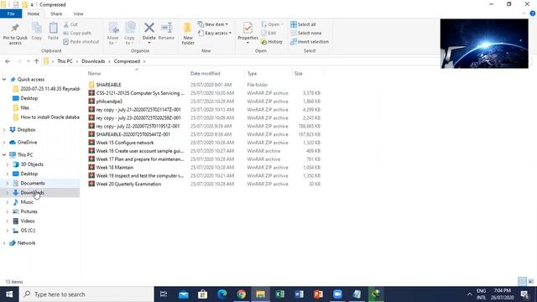Select Week 15 Configure network file
The image size is (537, 302).
[125, 143]
